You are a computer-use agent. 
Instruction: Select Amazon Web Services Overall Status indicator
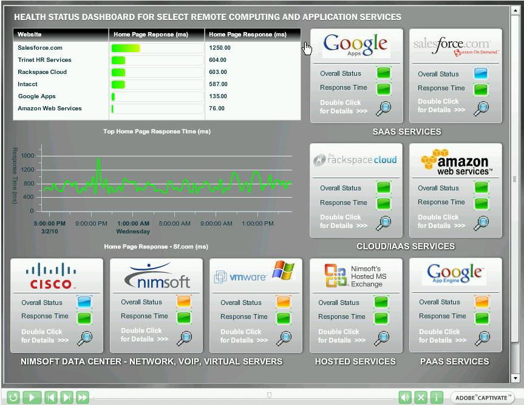pos(481,187)
